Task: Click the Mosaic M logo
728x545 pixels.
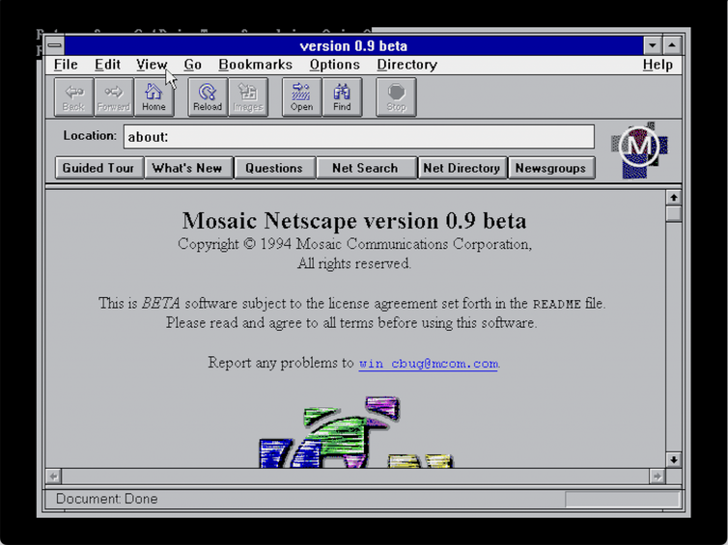Action: pos(638,149)
